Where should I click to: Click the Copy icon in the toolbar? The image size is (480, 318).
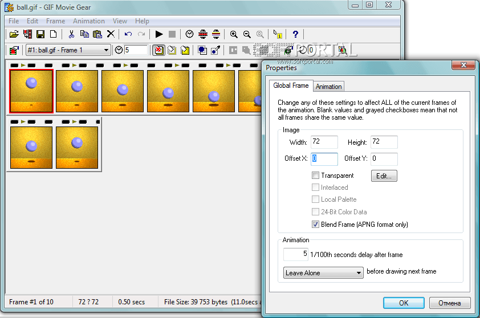[x=84, y=34]
